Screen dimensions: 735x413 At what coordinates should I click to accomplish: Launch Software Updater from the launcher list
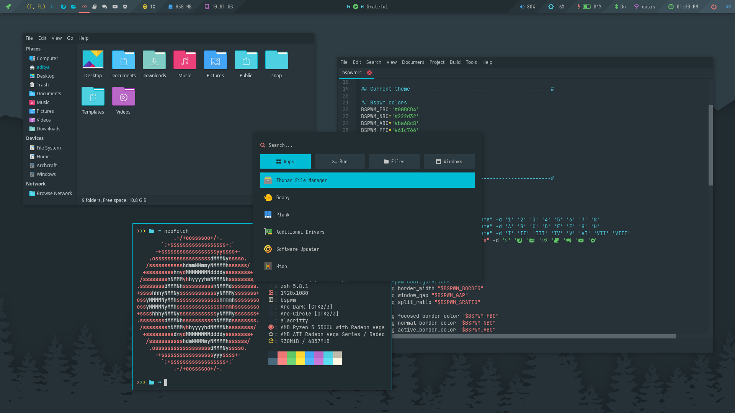297,249
